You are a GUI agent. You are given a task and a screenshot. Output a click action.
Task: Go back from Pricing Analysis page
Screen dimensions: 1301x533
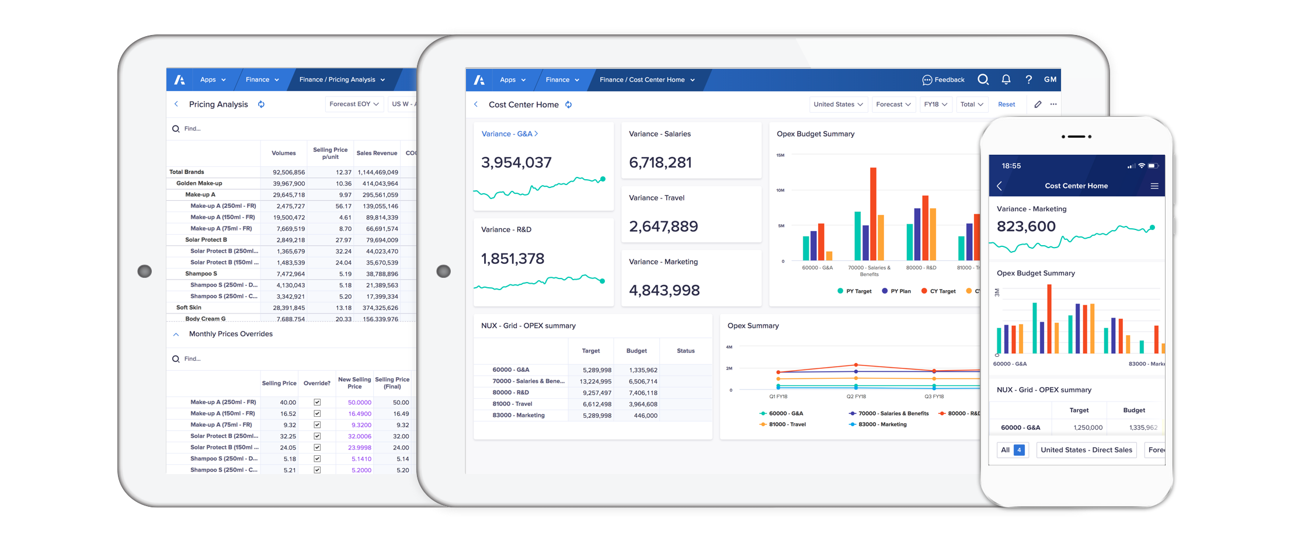[x=176, y=104]
